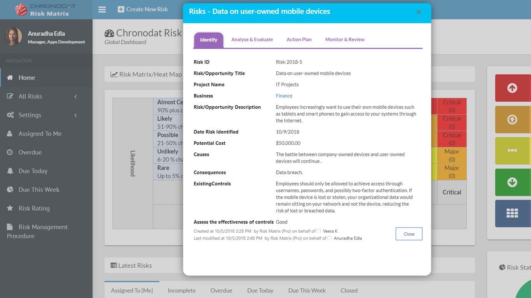This screenshot has height=298, width=531.
Task: Click the Assigned To Me person icon
Action: click(10, 133)
